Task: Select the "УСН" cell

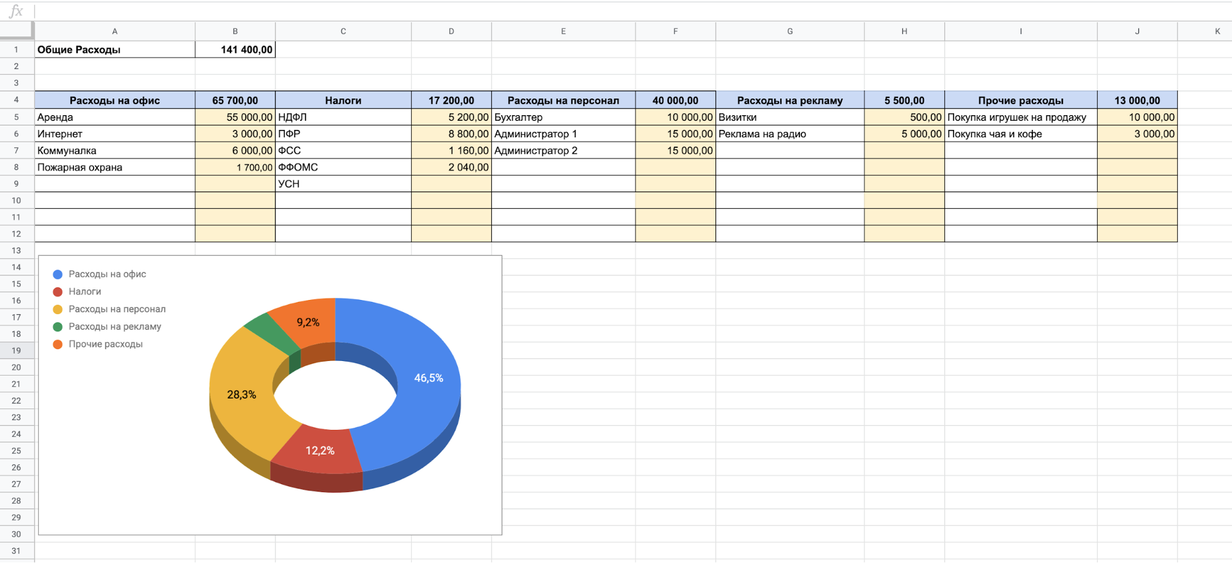Action: (343, 184)
